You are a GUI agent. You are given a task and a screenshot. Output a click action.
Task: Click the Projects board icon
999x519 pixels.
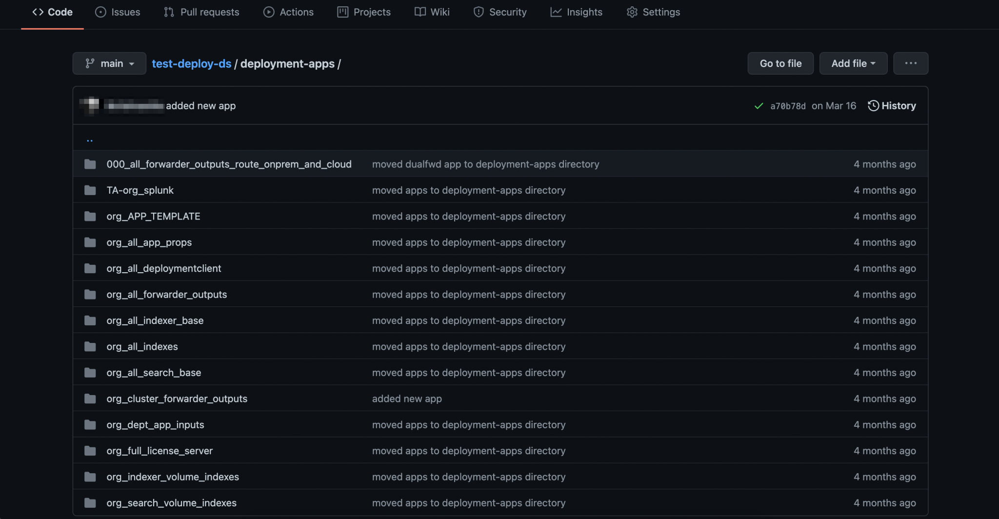click(342, 12)
